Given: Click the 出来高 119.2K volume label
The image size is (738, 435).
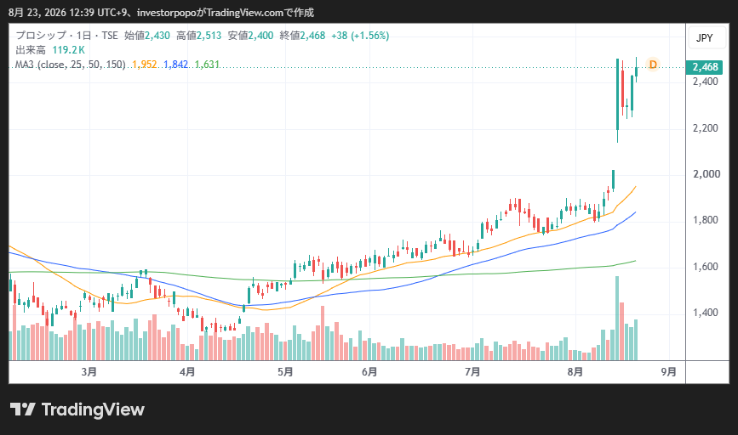Looking at the screenshot, I should [50, 50].
